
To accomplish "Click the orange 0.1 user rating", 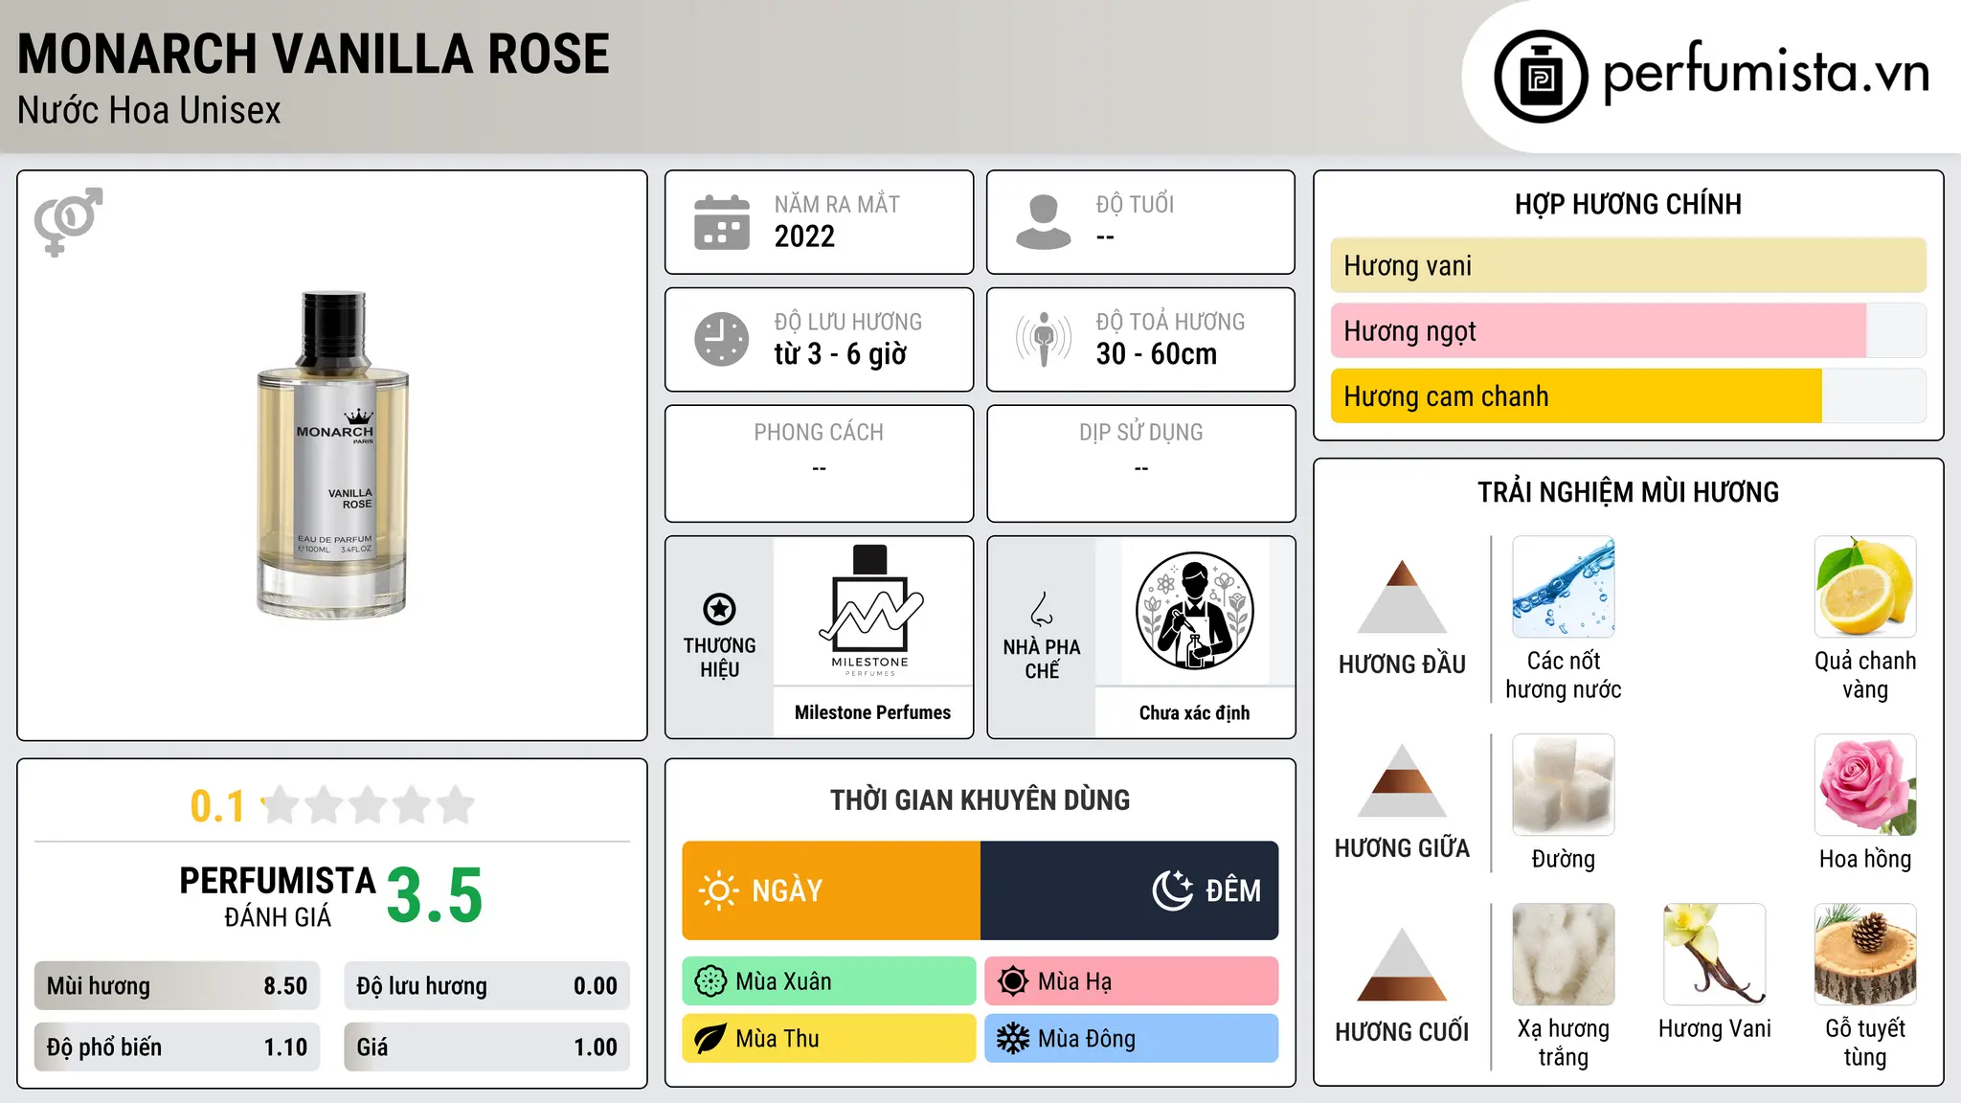I will 217,806.
